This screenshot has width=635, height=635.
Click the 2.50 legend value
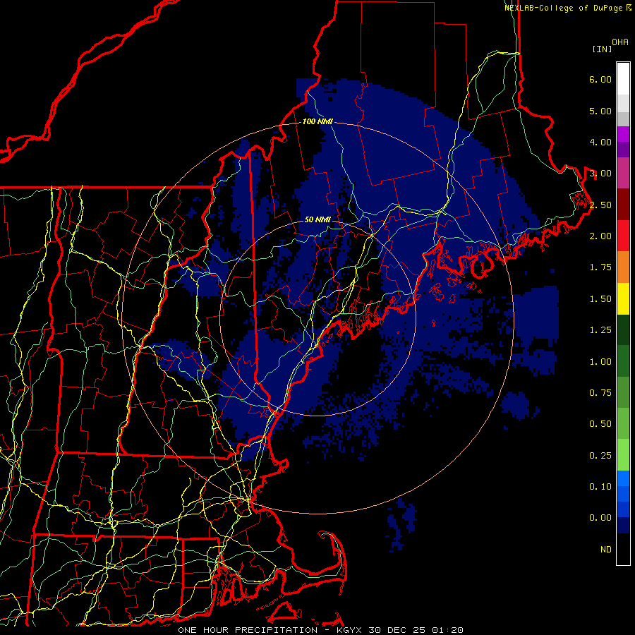600,205
